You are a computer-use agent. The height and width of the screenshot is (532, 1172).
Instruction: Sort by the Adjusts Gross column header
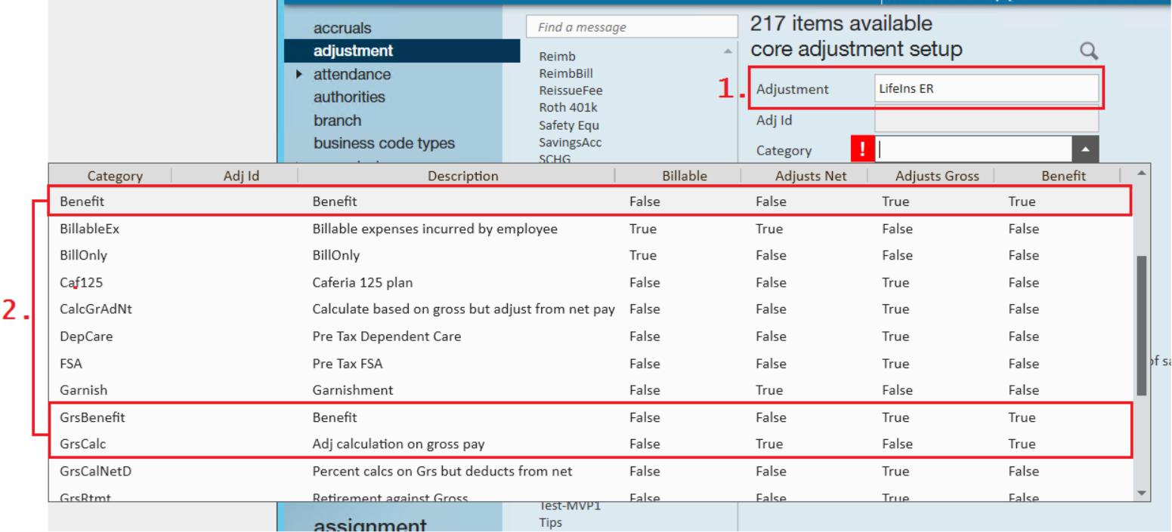[x=937, y=176]
